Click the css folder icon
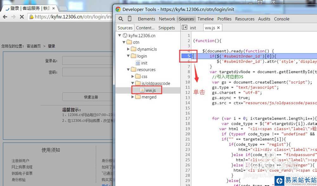The height and width of the screenshot is (186, 317). [x=138, y=76]
